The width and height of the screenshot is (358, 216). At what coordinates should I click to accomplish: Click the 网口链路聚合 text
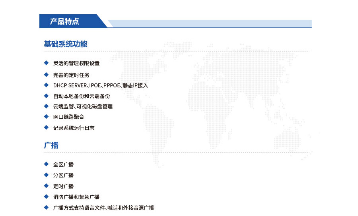pyautogui.click(x=69, y=117)
